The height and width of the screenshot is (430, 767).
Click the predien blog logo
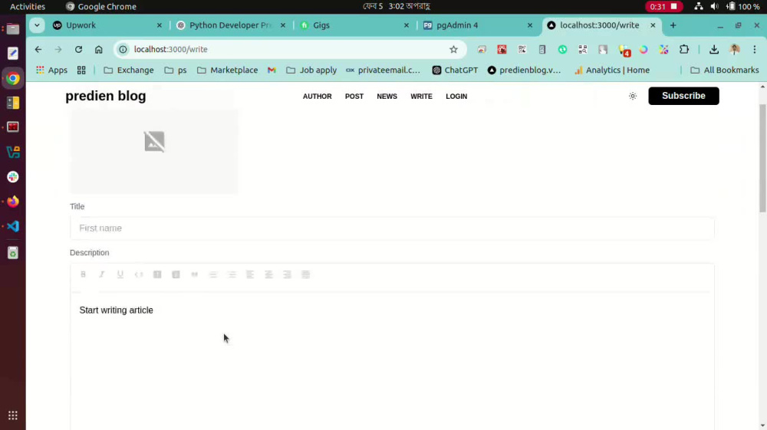[106, 96]
